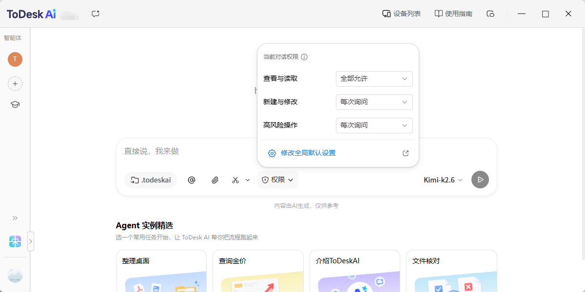The image size is (585, 292).
Task: Click the scissors screenshot icon
Action: click(235, 180)
